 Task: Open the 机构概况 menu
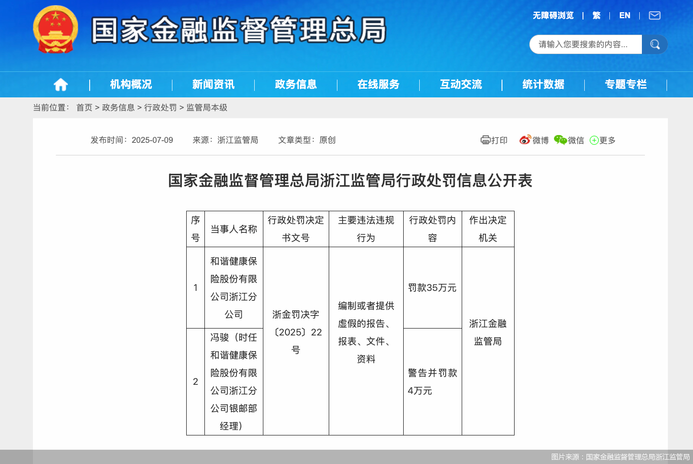131,84
